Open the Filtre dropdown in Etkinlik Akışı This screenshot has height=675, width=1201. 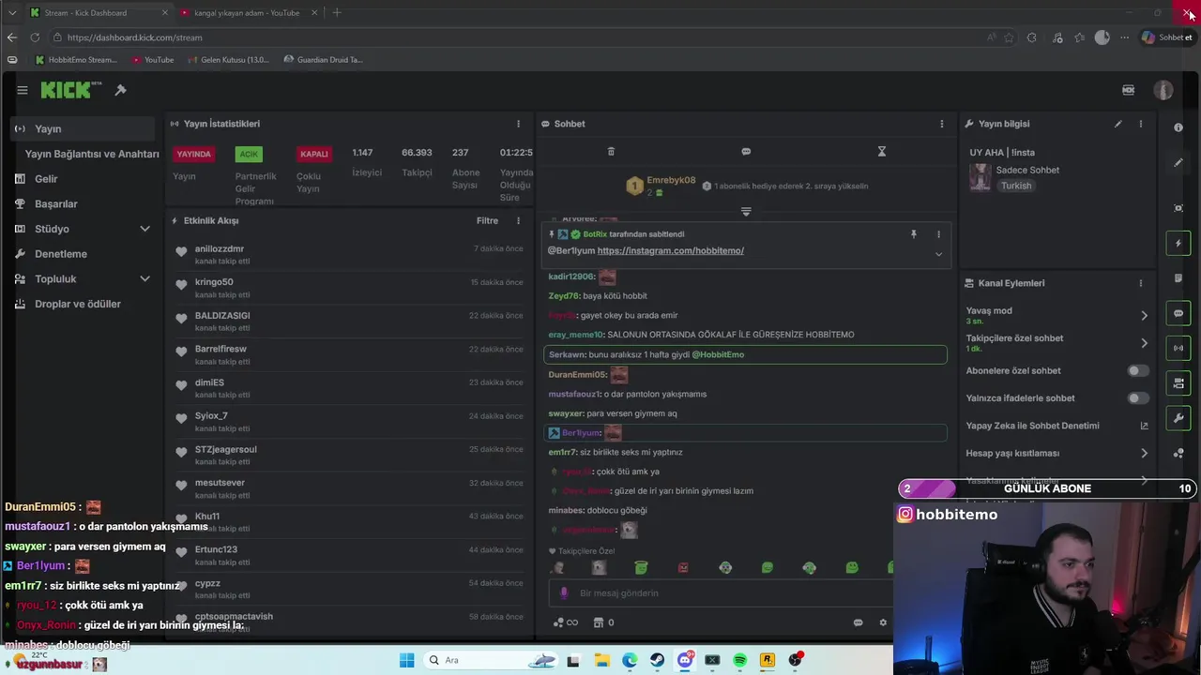pos(487,220)
